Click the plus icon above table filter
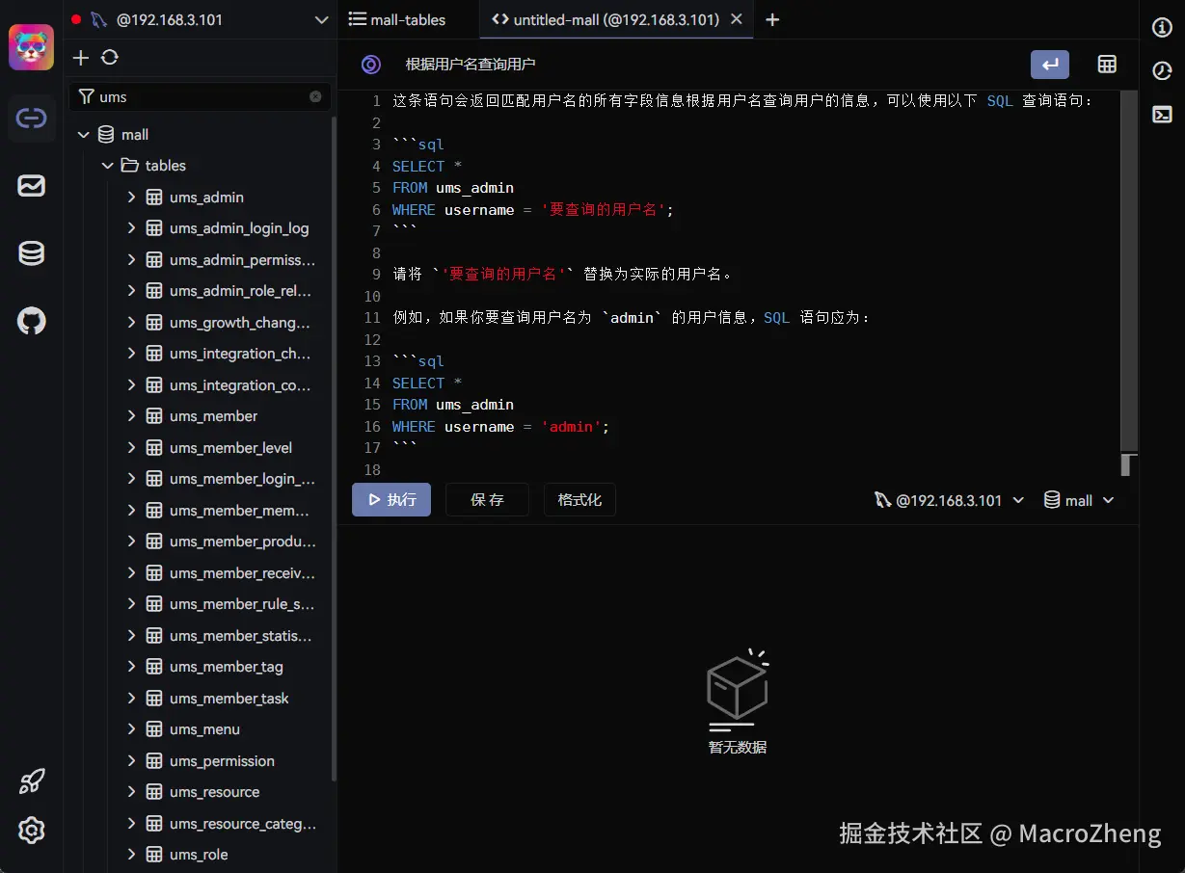1185x873 pixels. click(81, 58)
